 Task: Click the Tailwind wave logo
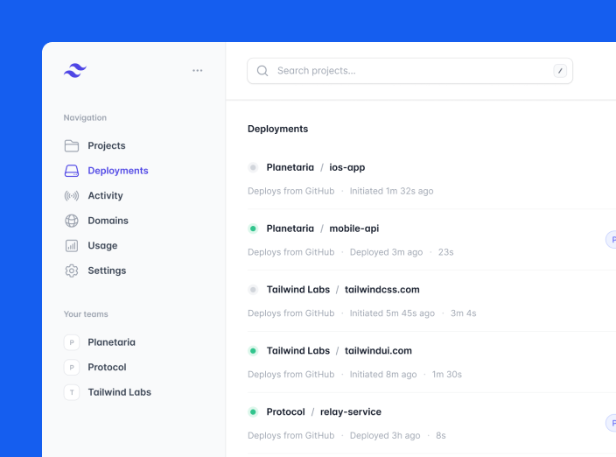(x=75, y=70)
